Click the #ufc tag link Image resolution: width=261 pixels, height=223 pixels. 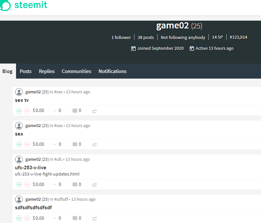(x=58, y=159)
